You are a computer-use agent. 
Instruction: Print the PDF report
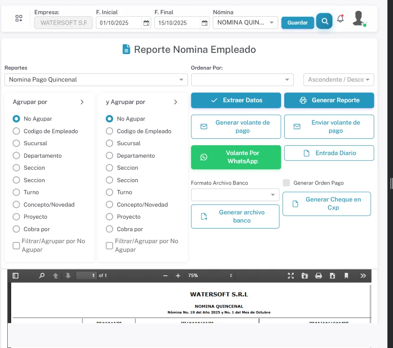coord(319,276)
